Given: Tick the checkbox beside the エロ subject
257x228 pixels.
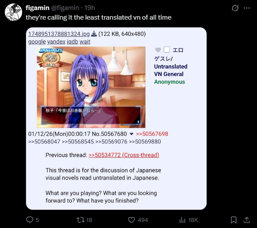Looking at the screenshot, I should 167,50.
